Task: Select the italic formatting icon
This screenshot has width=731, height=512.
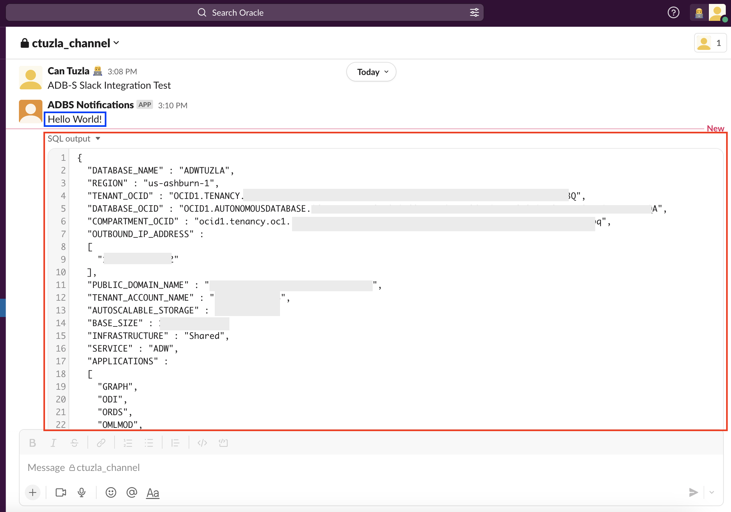Action: point(54,443)
